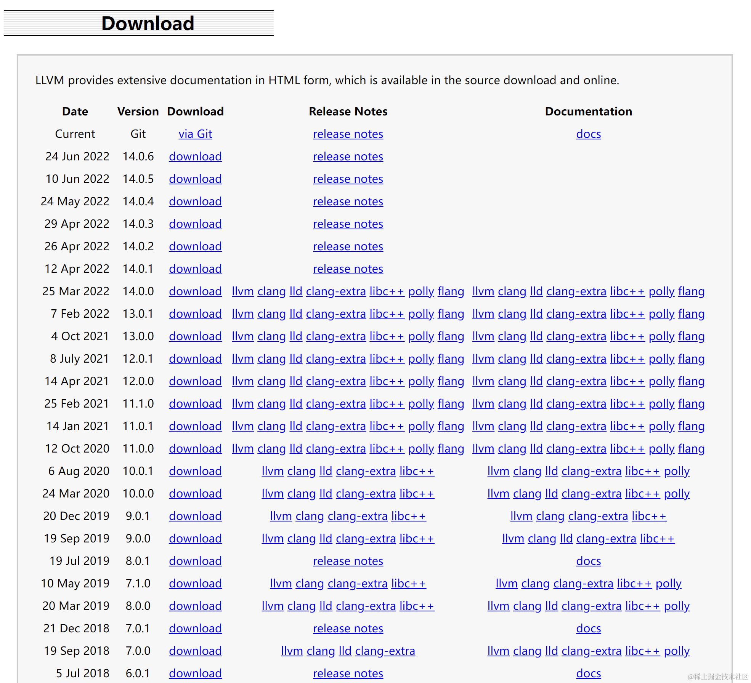Open libc++ documentation for 12.0.0

627,381
